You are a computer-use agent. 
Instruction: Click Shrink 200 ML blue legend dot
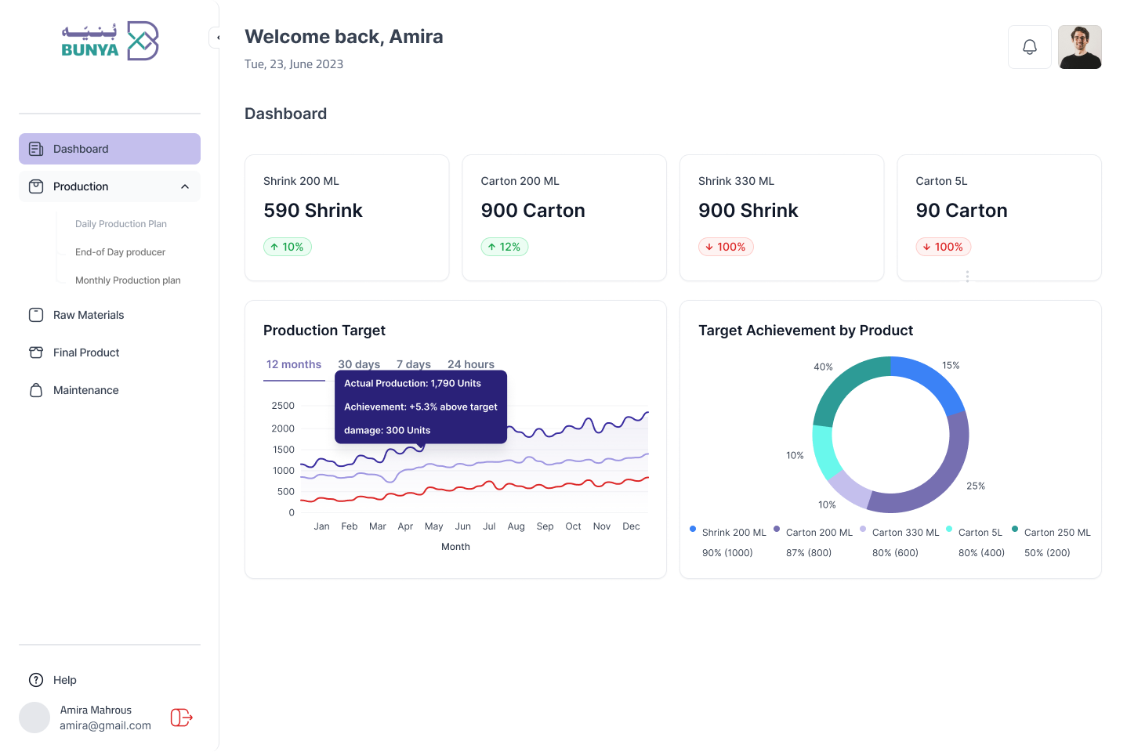[693, 529]
